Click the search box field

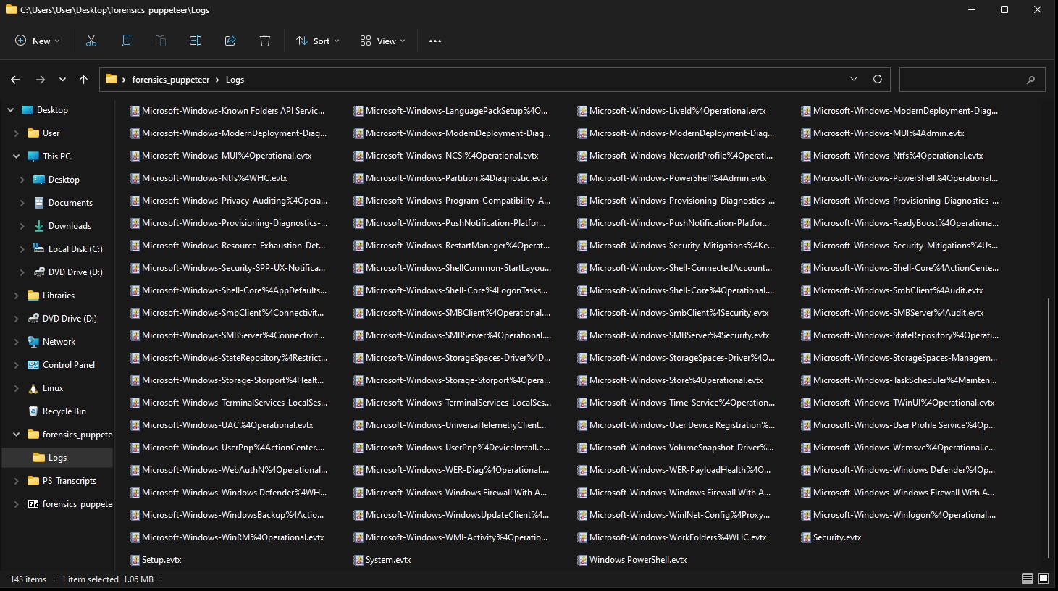pyautogui.click(x=963, y=80)
